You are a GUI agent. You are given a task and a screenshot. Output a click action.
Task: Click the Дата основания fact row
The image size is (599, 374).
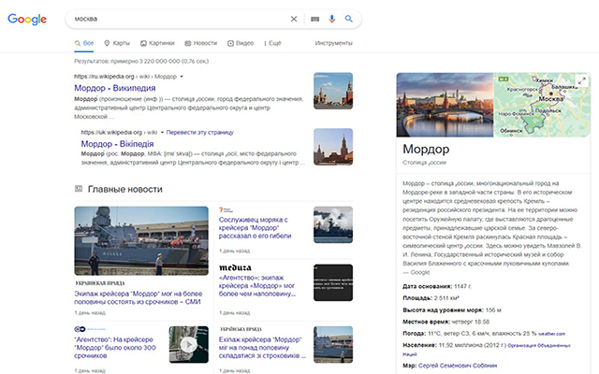click(x=437, y=286)
